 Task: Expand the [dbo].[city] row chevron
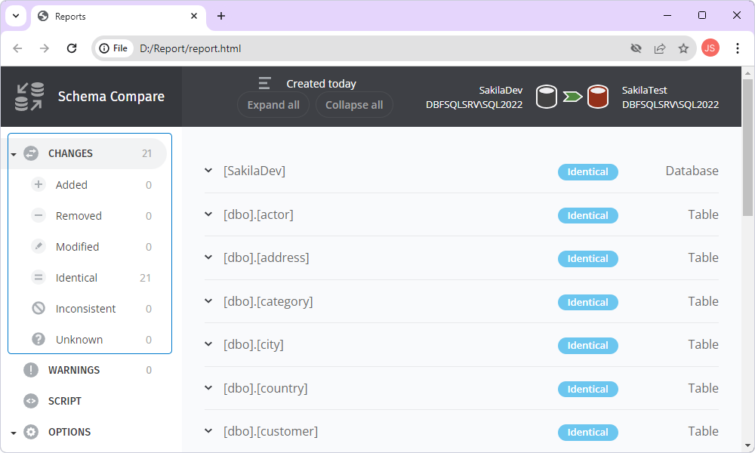tap(208, 344)
